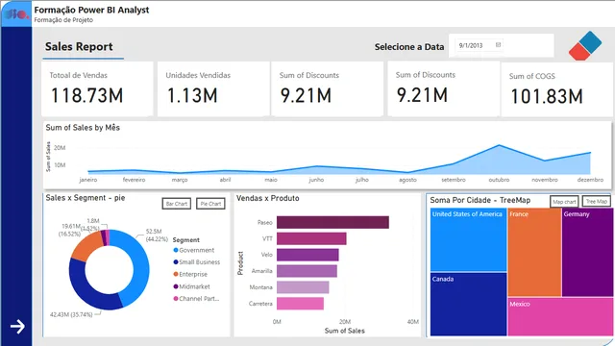The image size is (615, 346).
Task: Click the white arrow navigation icon in sidebar
Action: tap(17, 327)
